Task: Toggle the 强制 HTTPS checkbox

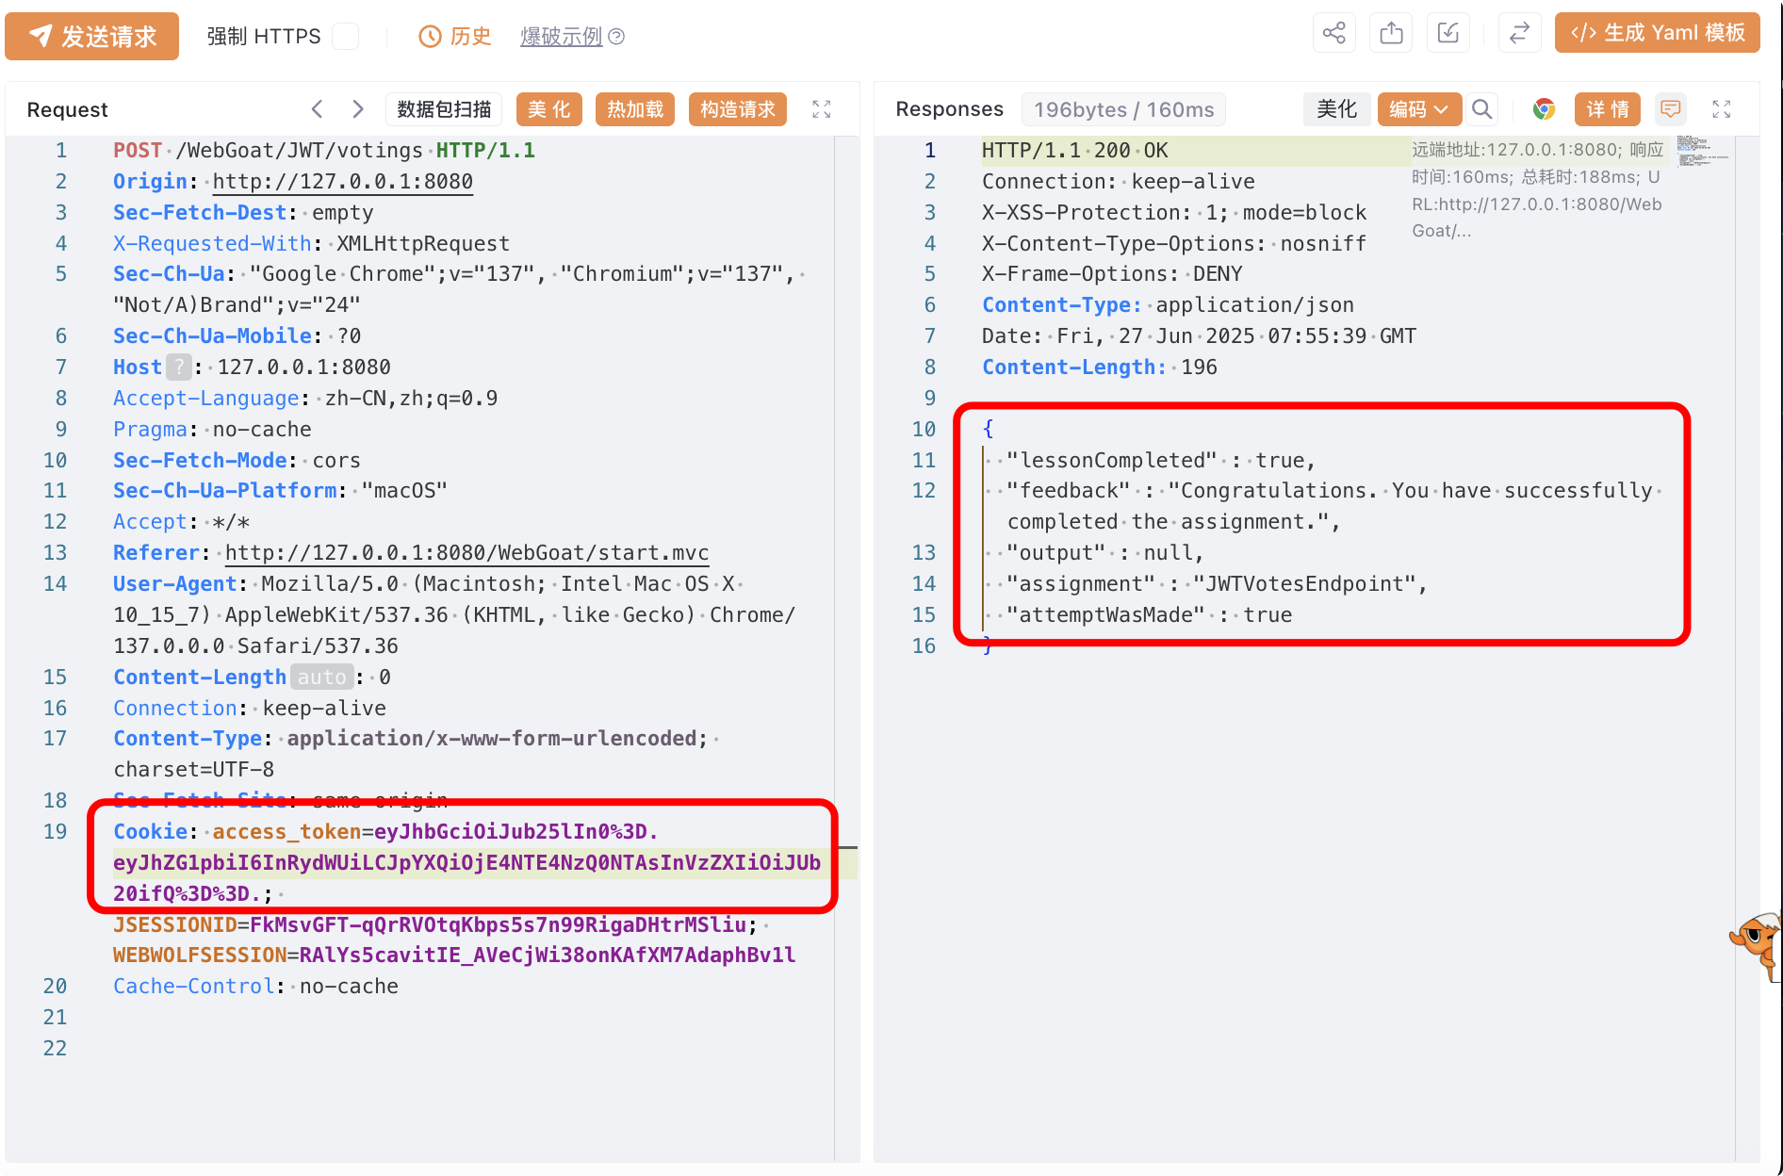Action: (346, 36)
